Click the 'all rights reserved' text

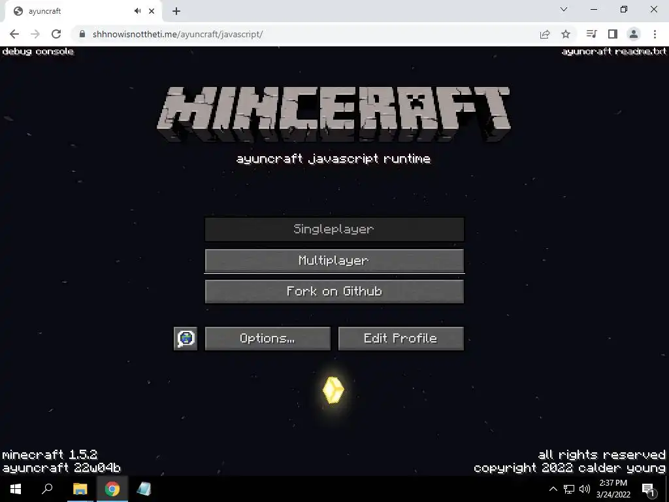602,455
